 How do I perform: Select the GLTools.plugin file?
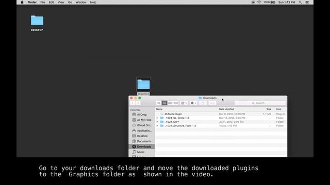pos(173,114)
